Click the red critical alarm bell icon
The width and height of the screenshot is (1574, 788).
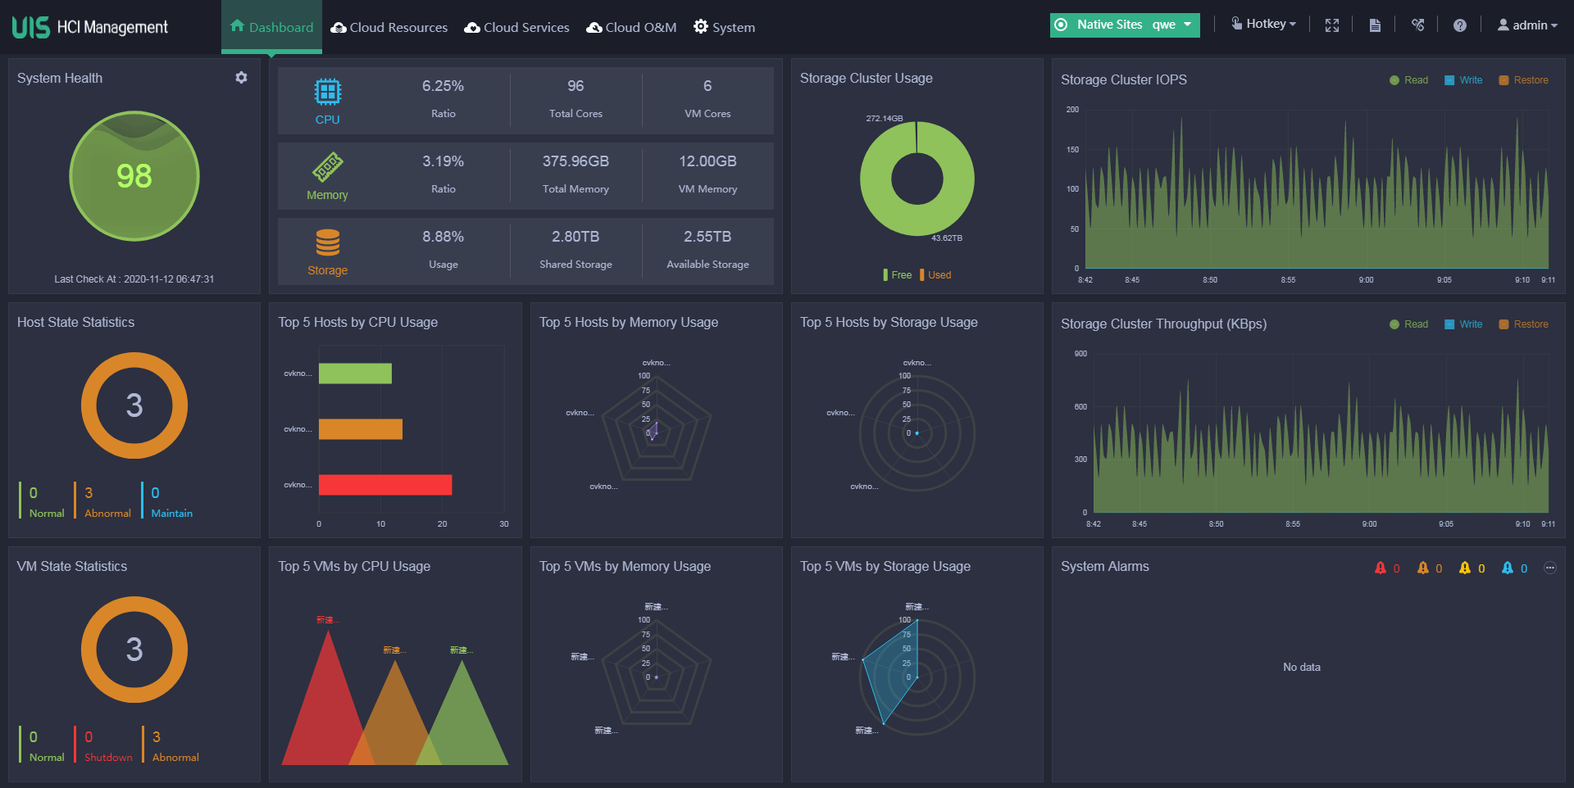1381,567
